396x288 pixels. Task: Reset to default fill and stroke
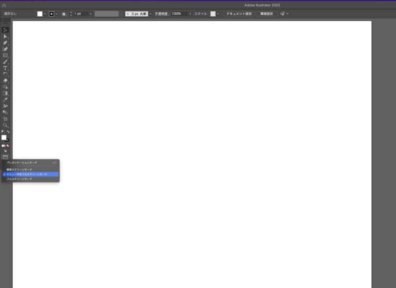tap(3, 132)
